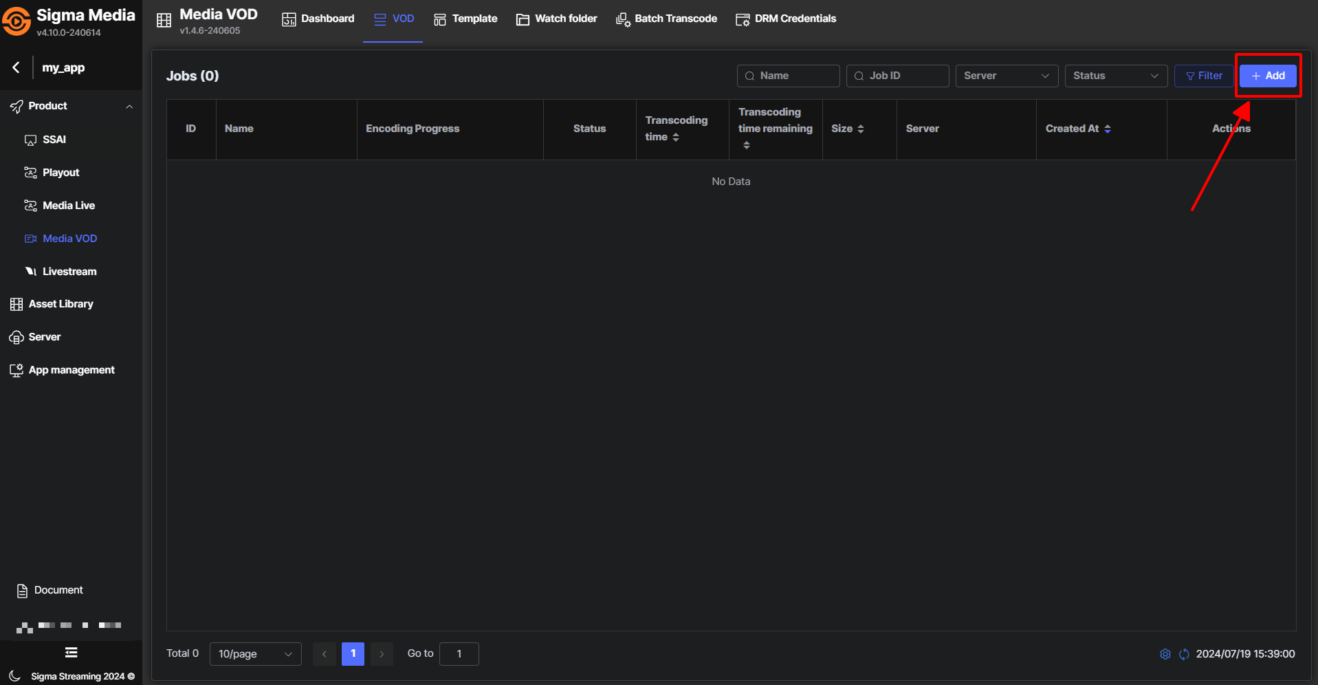Open the Server filter dropdown
The image size is (1318, 685).
pos(1006,76)
